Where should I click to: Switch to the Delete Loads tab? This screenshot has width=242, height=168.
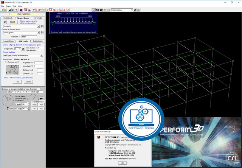click(x=38, y=41)
